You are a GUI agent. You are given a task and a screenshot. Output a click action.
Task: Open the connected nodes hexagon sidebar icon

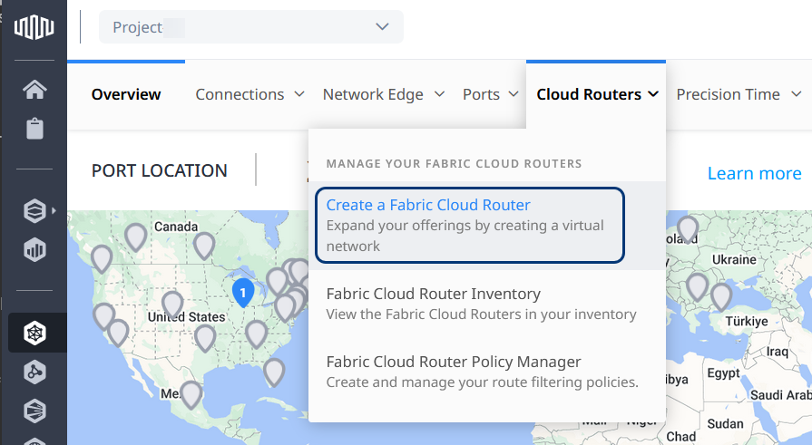click(x=34, y=372)
